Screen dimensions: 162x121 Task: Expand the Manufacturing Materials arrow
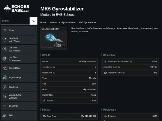click(x=35, y=97)
